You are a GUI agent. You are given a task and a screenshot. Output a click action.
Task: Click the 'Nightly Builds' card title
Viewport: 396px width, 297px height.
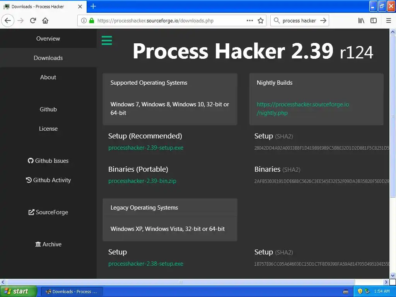pos(275,83)
